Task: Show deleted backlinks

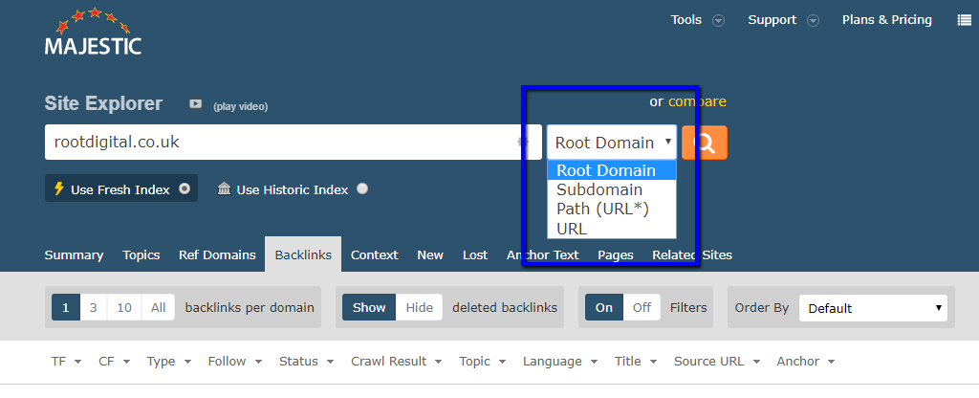Action: 369,307
